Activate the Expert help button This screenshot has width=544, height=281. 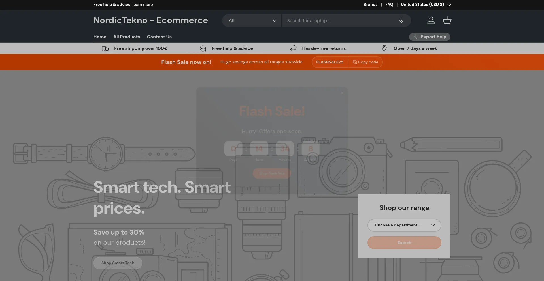pos(430,37)
